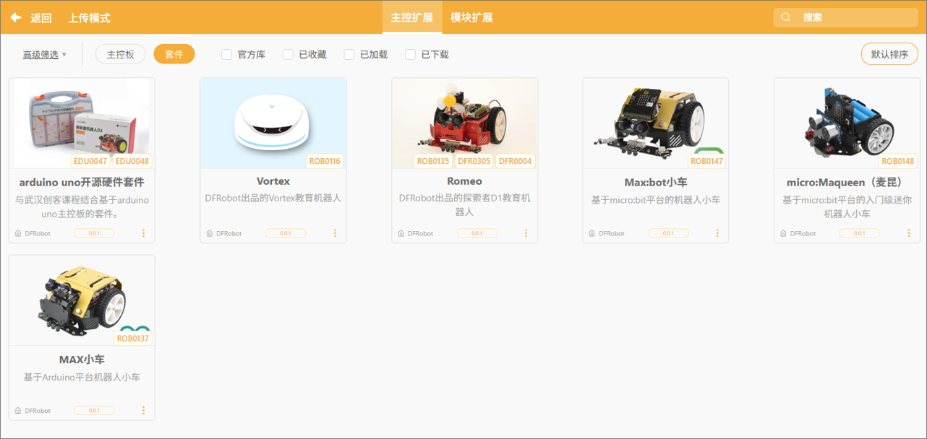The width and height of the screenshot is (927, 439).
Task: Open three-dot menu on arduino uno kit card
Action: point(143,233)
